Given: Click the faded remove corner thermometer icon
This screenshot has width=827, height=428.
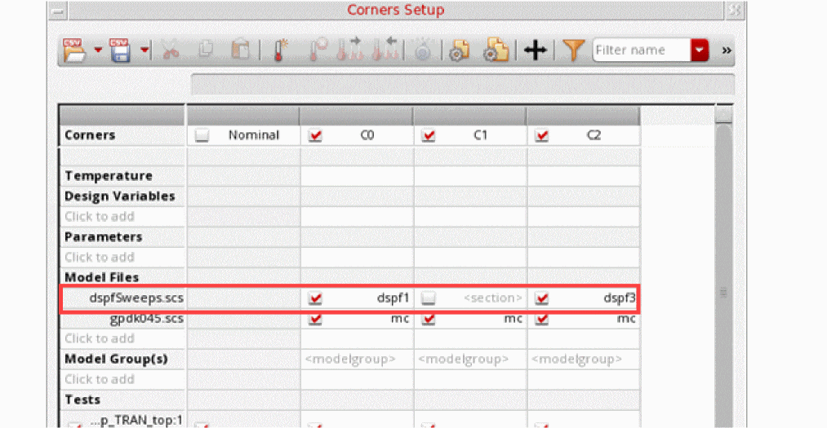Looking at the screenshot, I should (318, 50).
